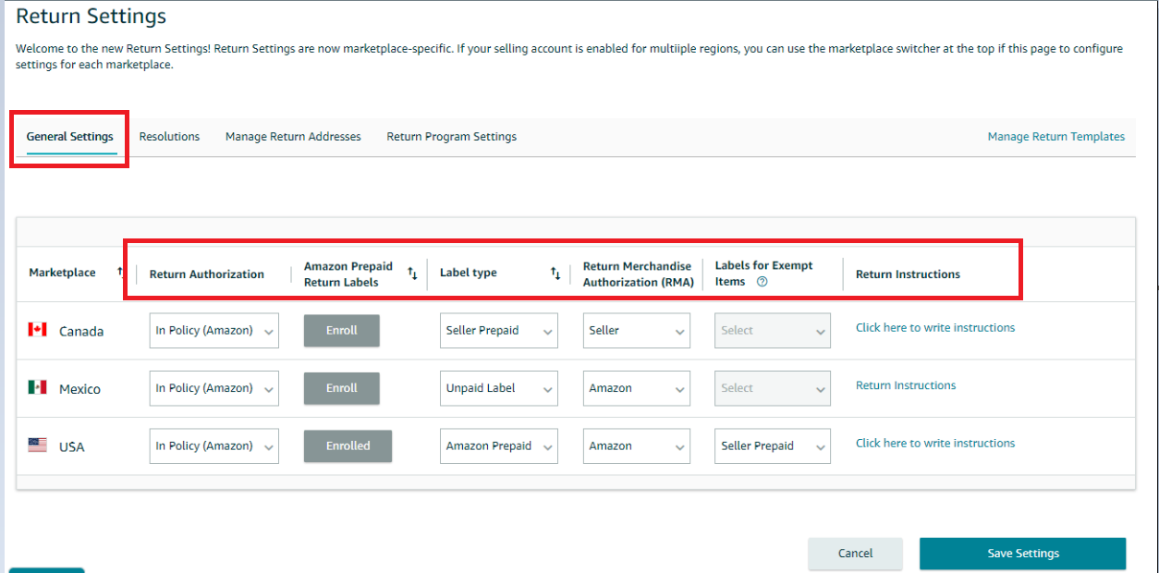Click the Mexico flag icon

(38, 387)
